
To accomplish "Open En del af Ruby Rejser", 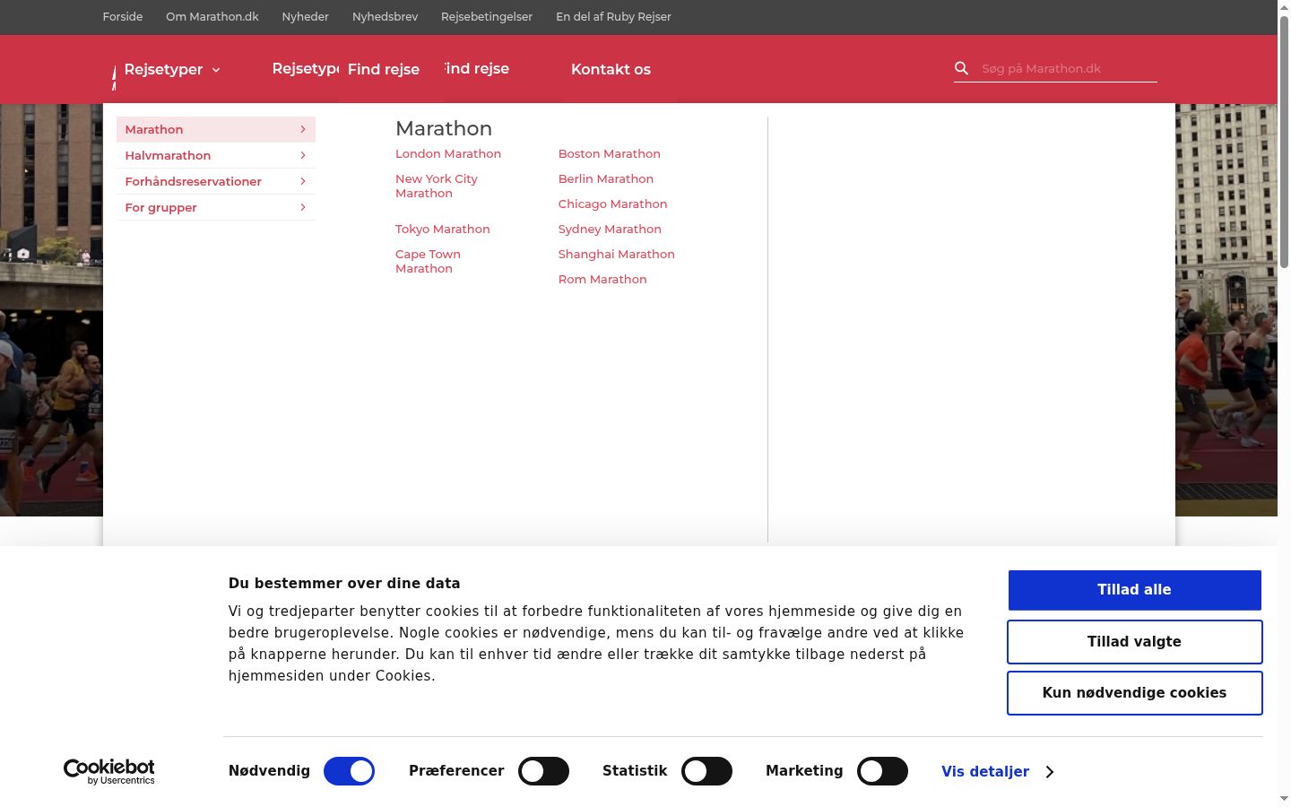I will (x=613, y=16).
